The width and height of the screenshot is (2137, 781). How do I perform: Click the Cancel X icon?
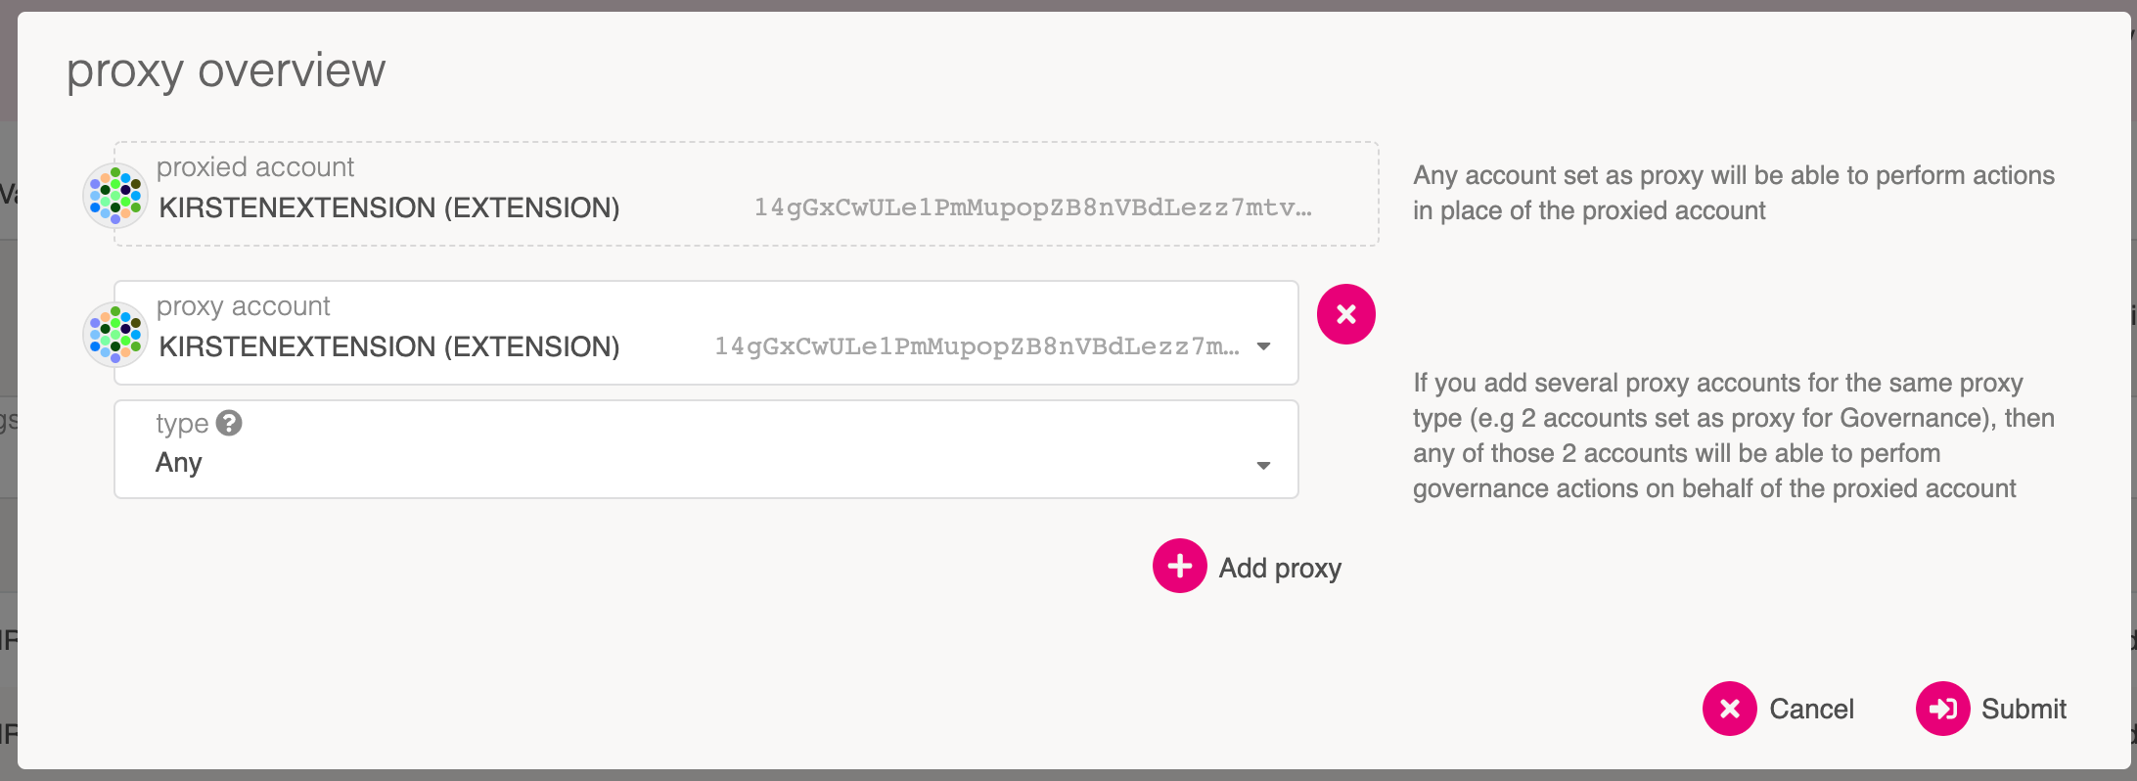tap(1729, 709)
